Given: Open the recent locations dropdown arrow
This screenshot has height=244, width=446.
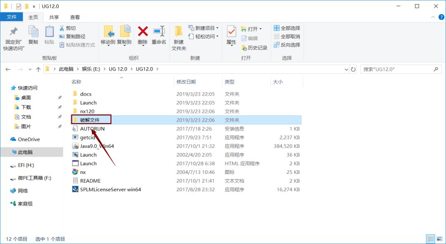Looking at the screenshot, I should point(30,69).
